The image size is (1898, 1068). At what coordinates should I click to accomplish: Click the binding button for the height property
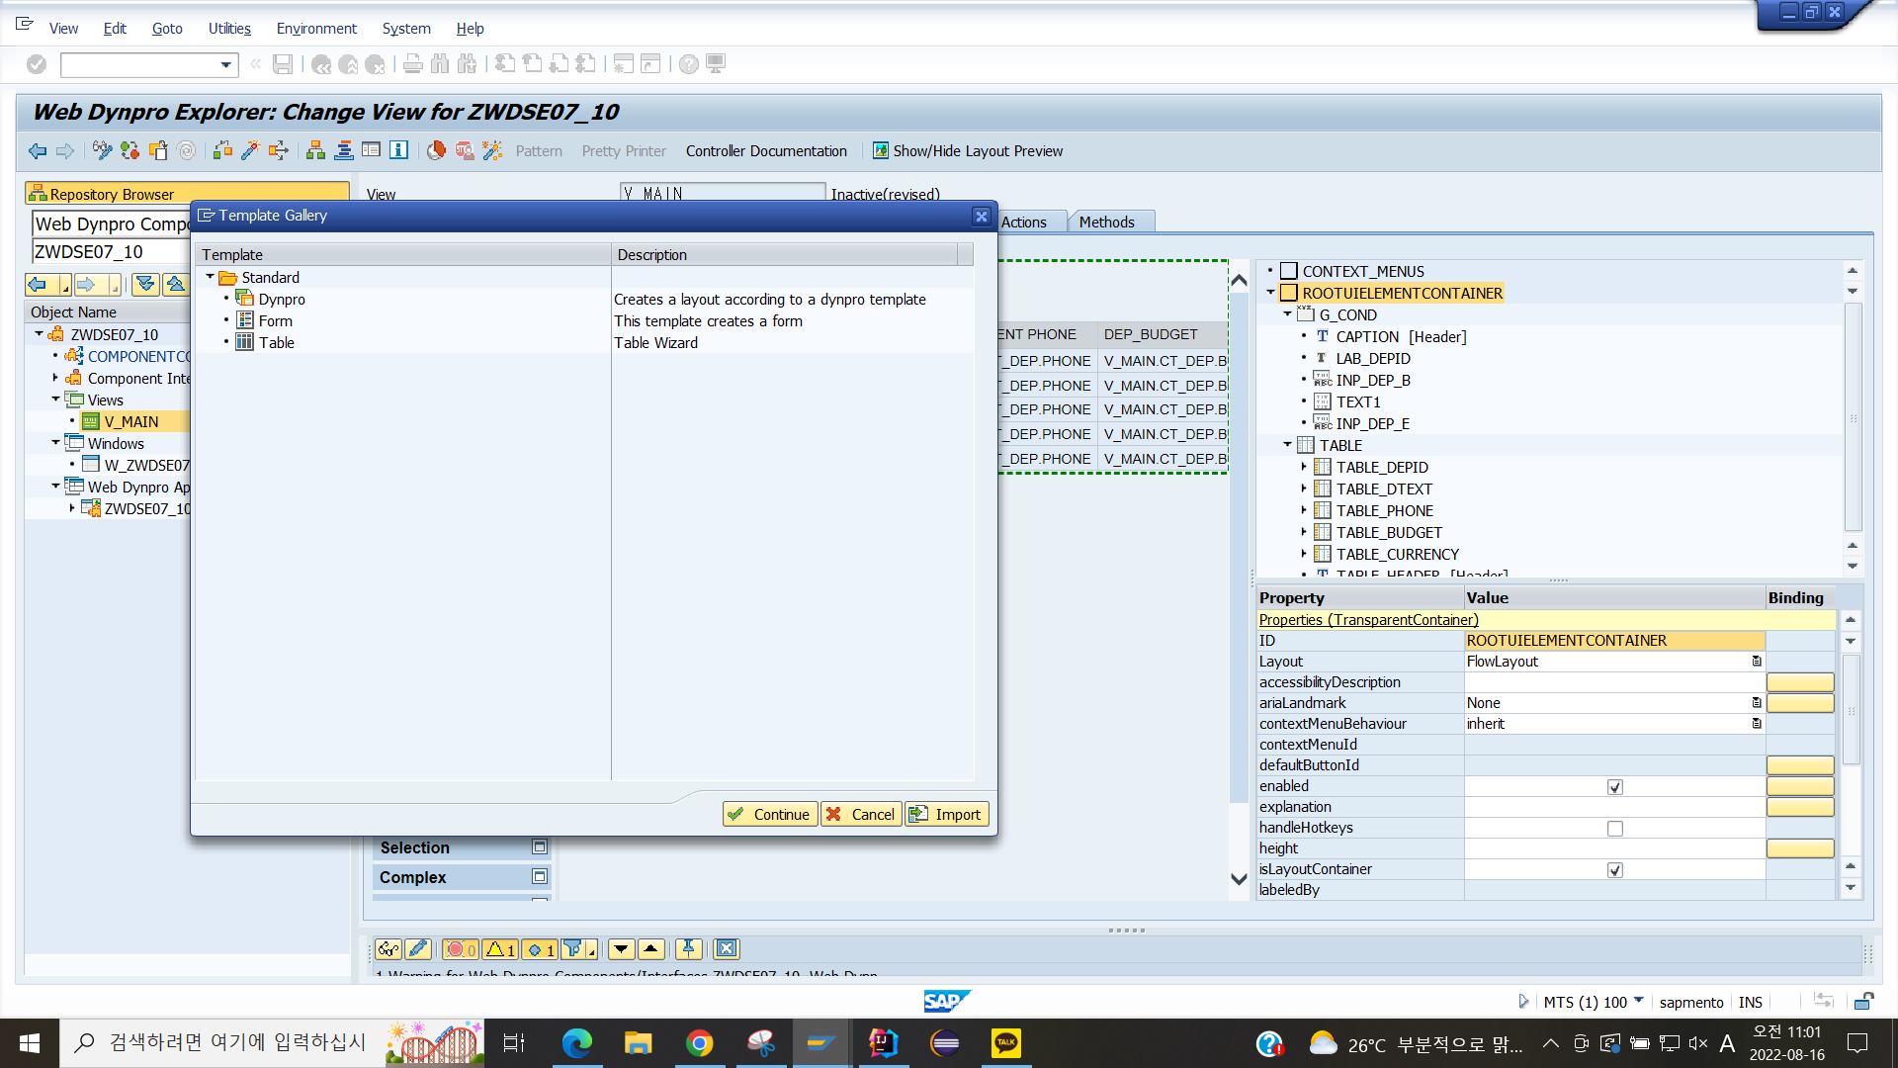[1800, 848]
